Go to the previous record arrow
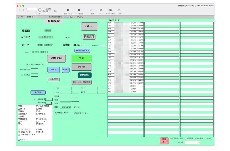The height and width of the screenshot is (151, 230). point(20,10)
